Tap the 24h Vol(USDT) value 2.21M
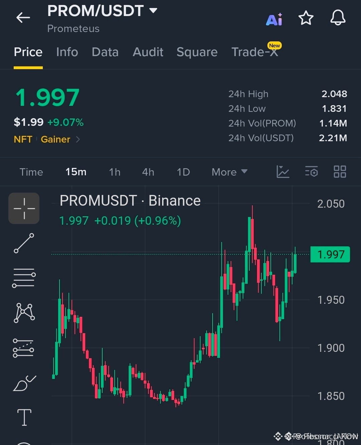Screen dimensions: 361x445 click(333, 138)
